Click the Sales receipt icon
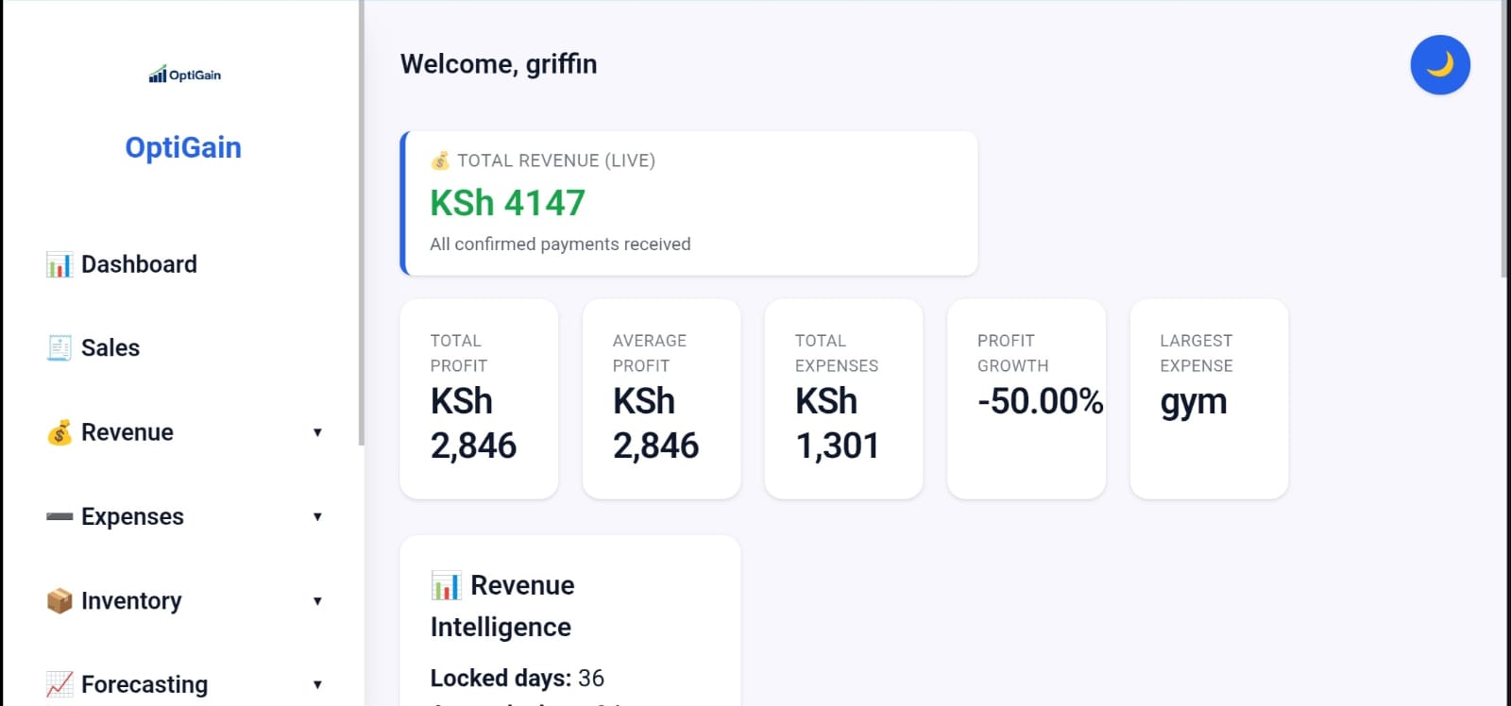Image resolution: width=1511 pixels, height=706 pixels. point(59,348)
